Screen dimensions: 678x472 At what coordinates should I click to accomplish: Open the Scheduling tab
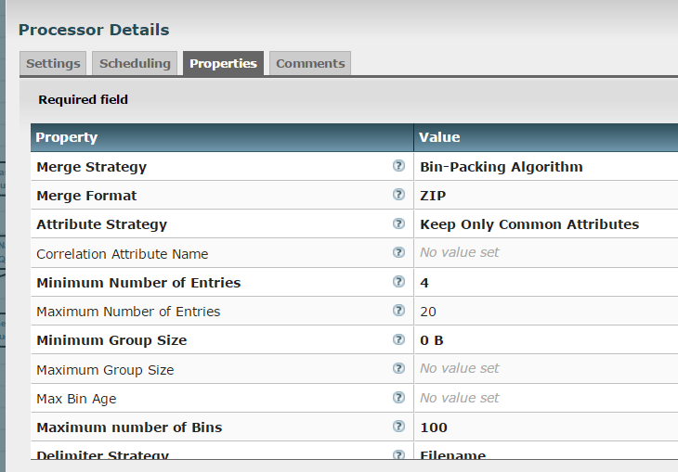[135, 64]
